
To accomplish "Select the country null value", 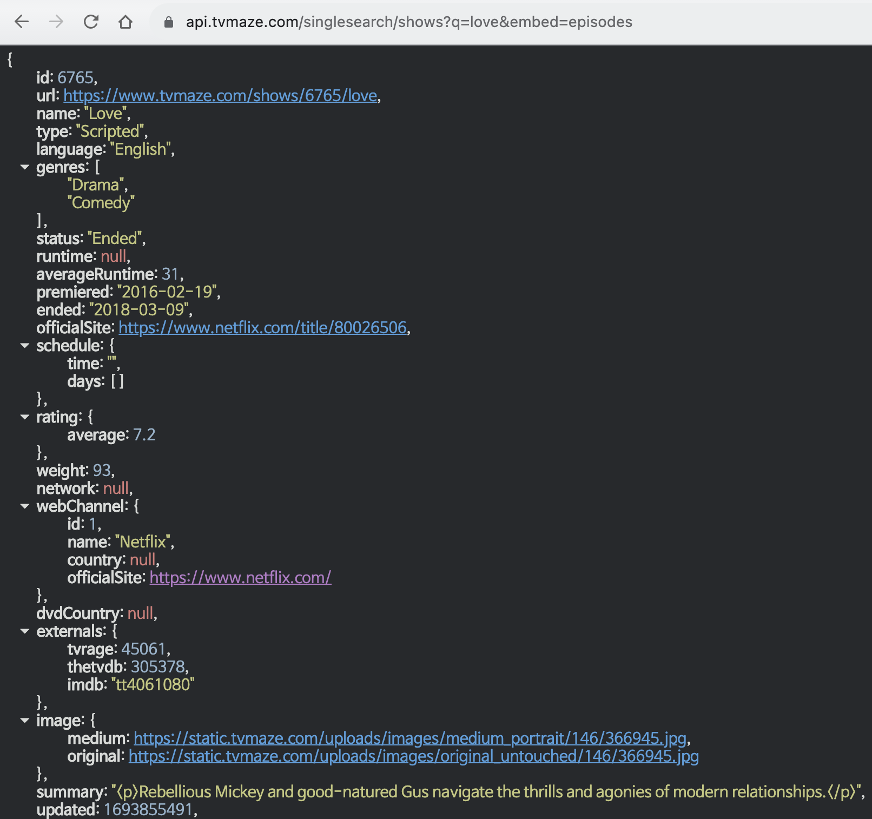I will coord(143,560).
